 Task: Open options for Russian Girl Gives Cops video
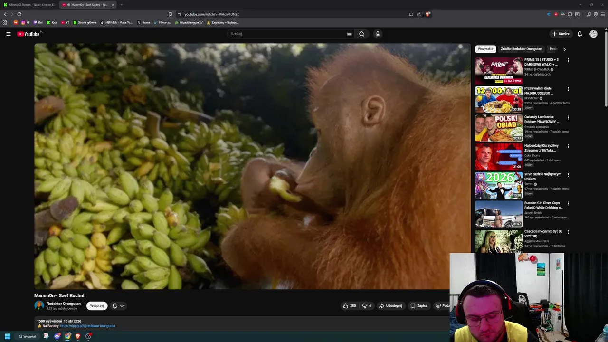(x=568, y=203)
